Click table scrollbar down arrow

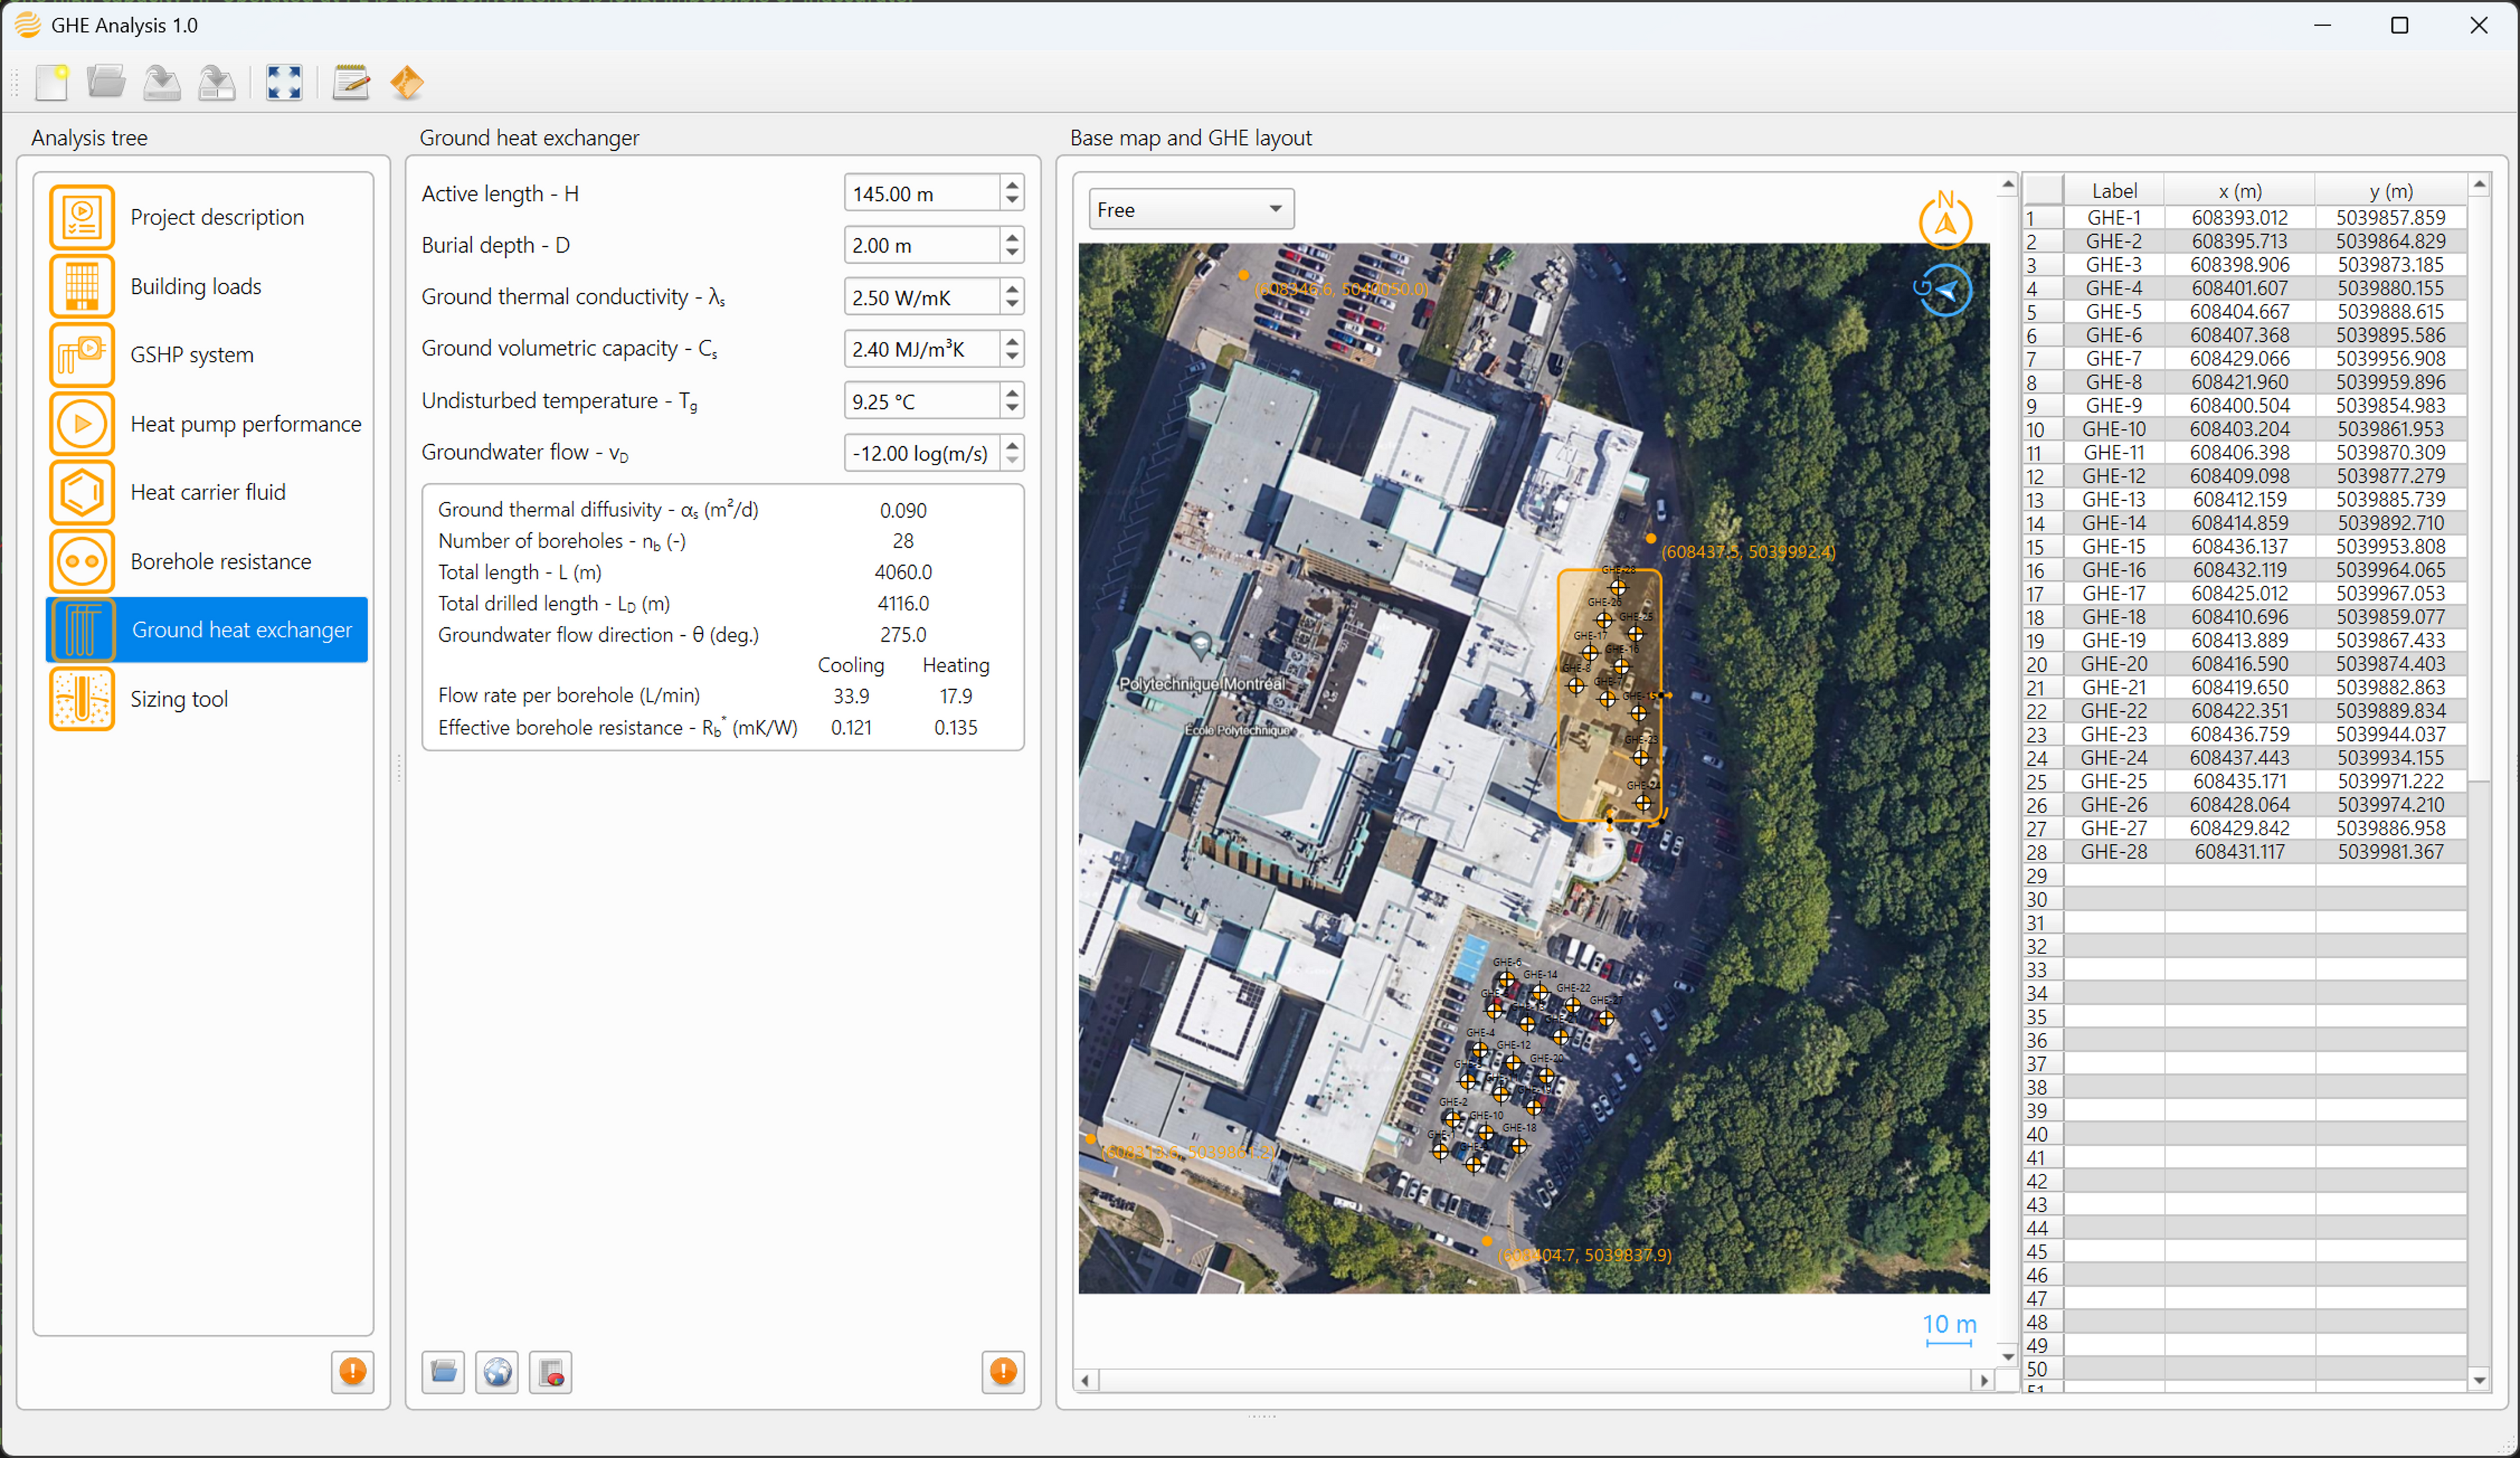click(2479, 1380)
